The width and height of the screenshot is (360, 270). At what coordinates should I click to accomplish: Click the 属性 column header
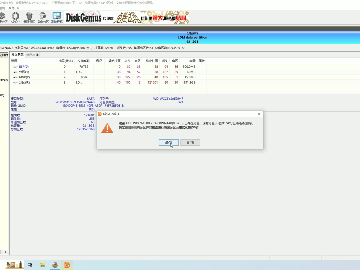coord(202,61)
